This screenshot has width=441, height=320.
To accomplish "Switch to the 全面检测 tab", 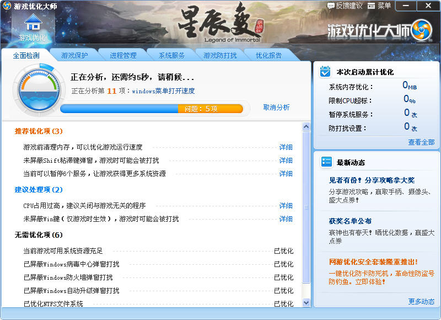I will [26, 55].
